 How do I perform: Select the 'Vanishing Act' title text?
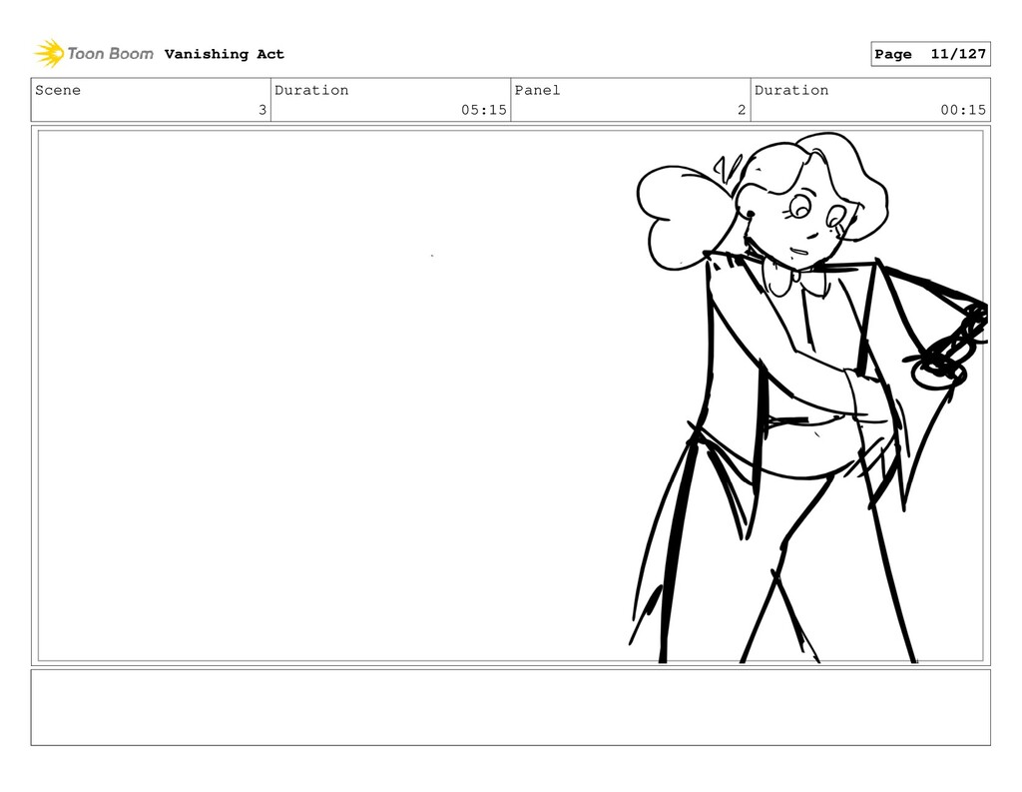pos(225,54)
